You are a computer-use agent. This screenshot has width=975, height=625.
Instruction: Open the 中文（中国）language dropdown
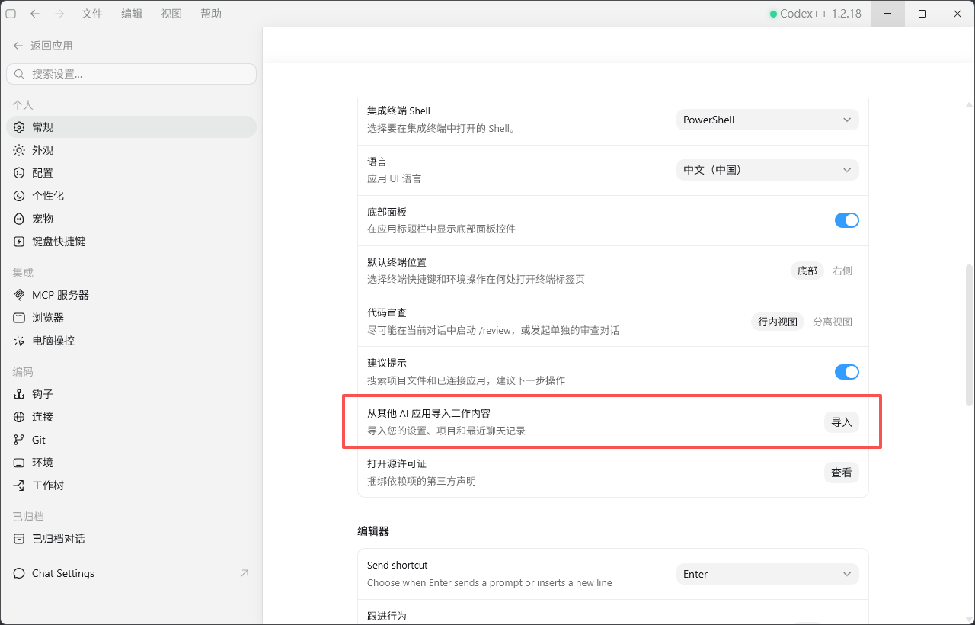[768, 170]
